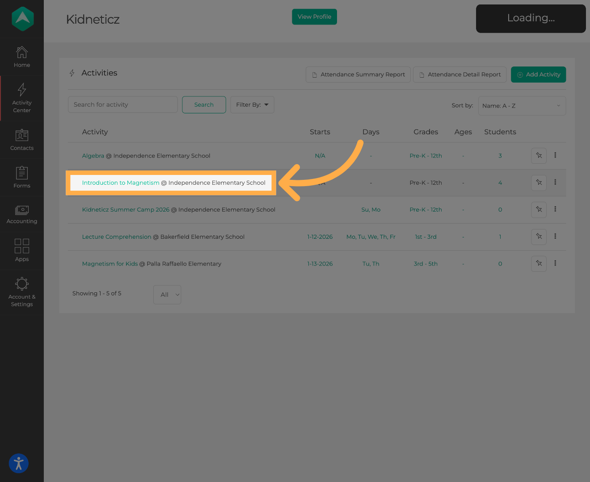590x482 pixels.
Task: Click the green logo in the sidebar
Action: click(22, 19)
